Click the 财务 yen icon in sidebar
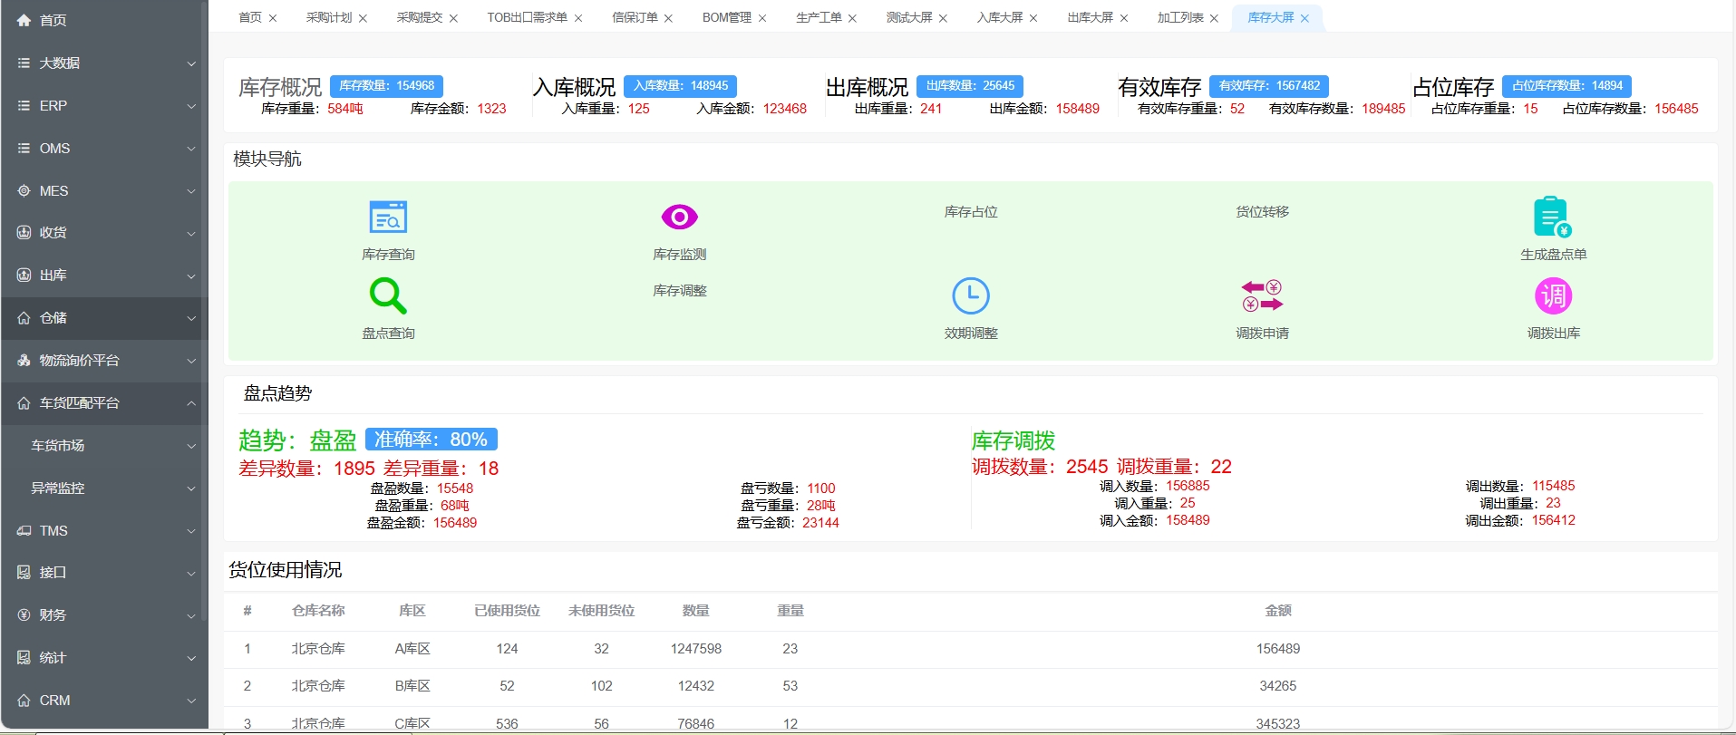Screen dimensions: 1736x735 (24, 614)
